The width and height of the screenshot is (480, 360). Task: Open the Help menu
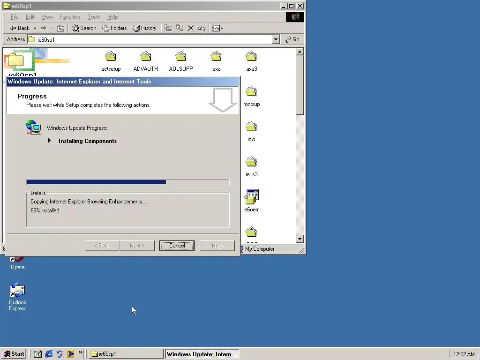click(112, 17)
